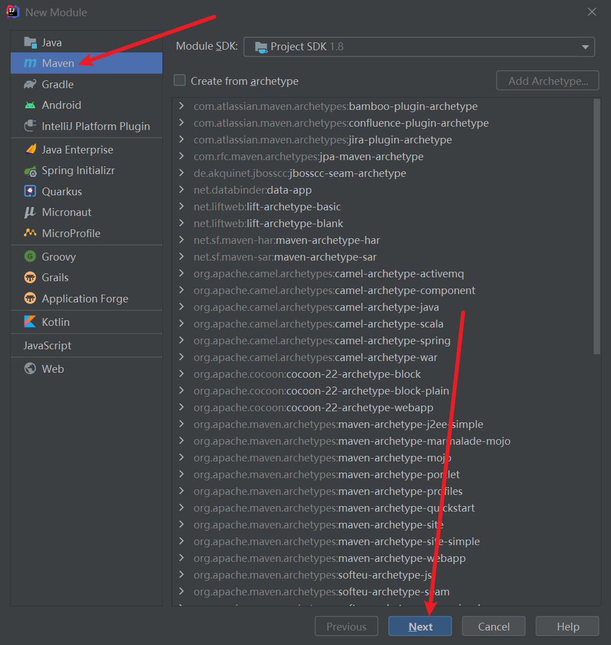Select JavaScript module type
Image resolution: width=611 pixels, height=645 pixels.
tap(86, 345)
